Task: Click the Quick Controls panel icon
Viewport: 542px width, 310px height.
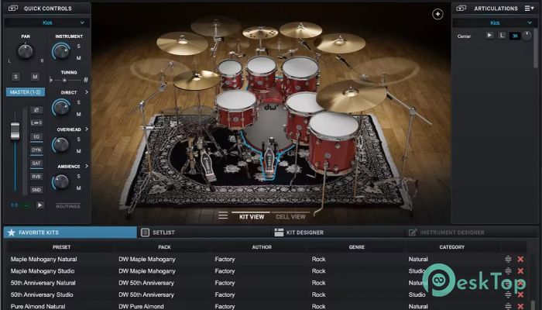Action: coord(13,9)
